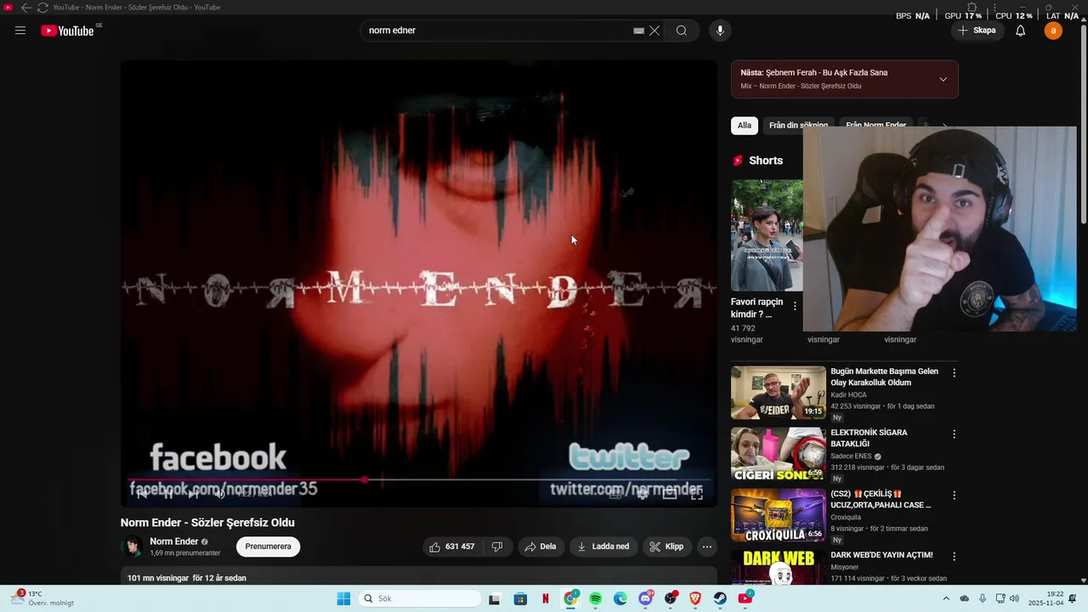Share the video with the Dela button
The width and height of the screenshot is (1088, 612).
coord(540,547)
